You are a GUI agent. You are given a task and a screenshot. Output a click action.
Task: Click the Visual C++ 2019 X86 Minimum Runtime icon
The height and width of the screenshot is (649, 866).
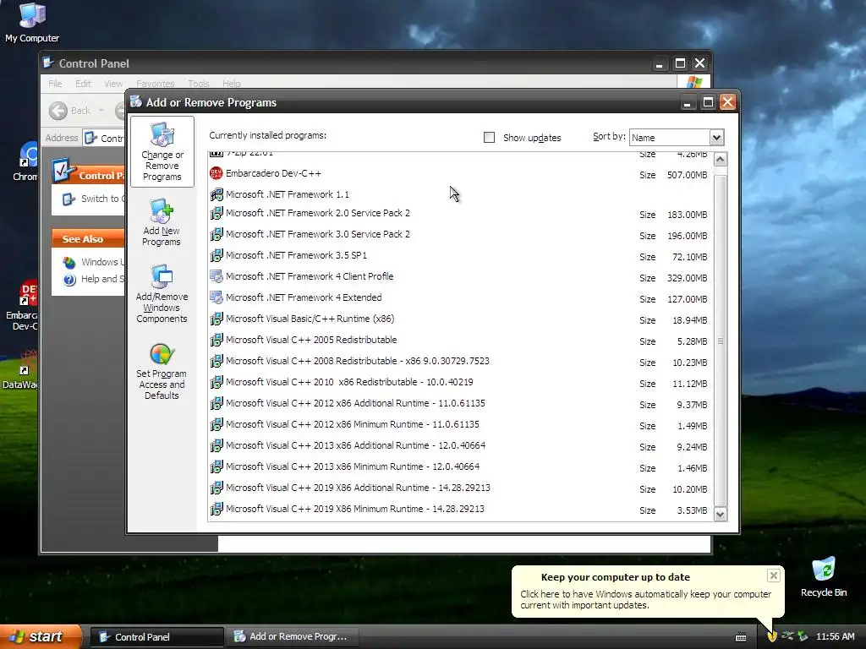[x=216, y=509]
